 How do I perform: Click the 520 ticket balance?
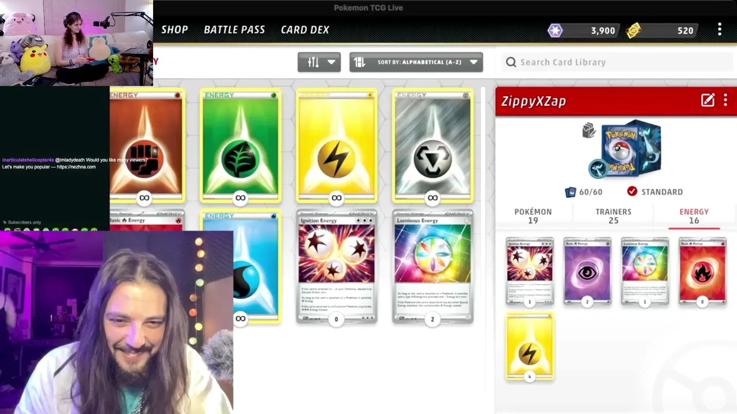pyautogui.click(x=685, y=30)
